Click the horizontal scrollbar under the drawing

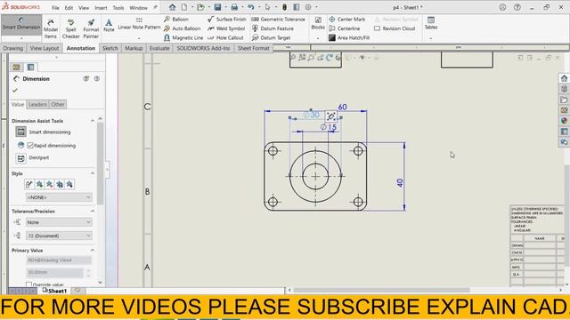click(x=382, y=290)
